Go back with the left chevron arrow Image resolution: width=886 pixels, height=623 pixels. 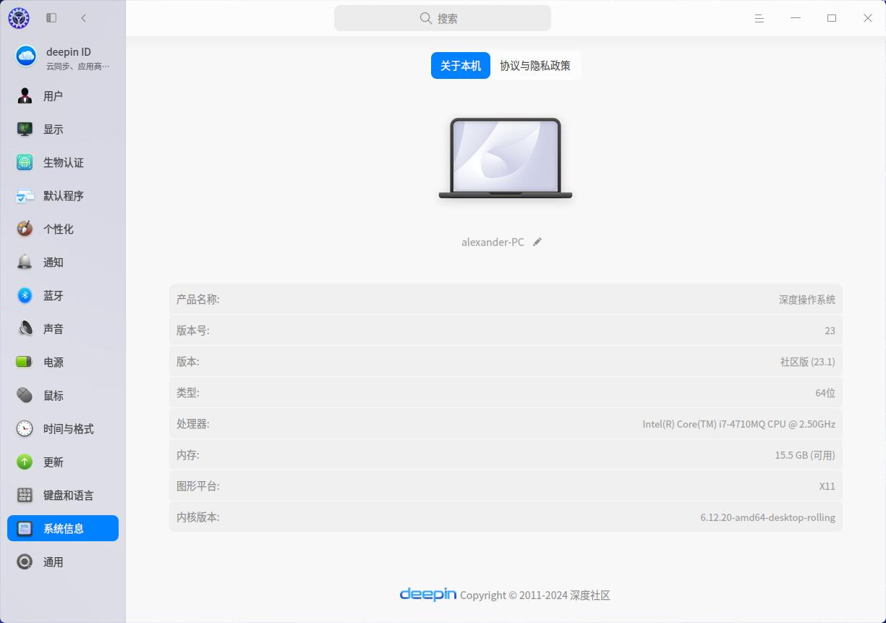[x=84, y=18]
